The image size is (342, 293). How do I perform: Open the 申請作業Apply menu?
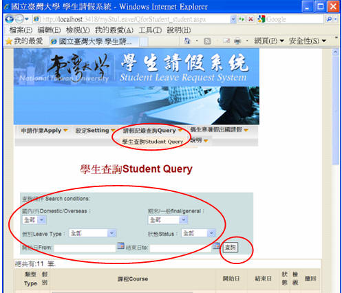pyautogui.click(x=44, y=131)
